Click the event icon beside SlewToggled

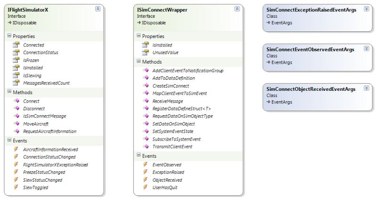click(16, 187)
